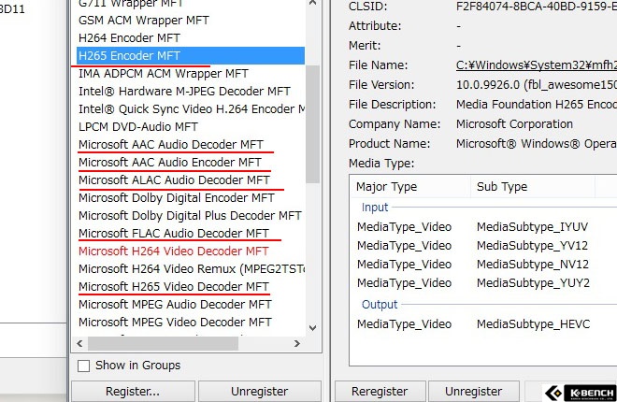This screenshot has width=617, height=402.
Task: Click the horizontal scroll left arrow
Action: click(x=79, y=343)
